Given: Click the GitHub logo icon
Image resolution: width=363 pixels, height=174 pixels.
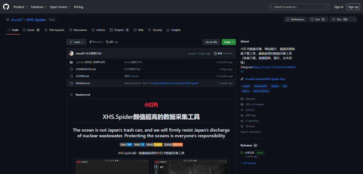Looking at the screenshot, I should coord(6,7).
